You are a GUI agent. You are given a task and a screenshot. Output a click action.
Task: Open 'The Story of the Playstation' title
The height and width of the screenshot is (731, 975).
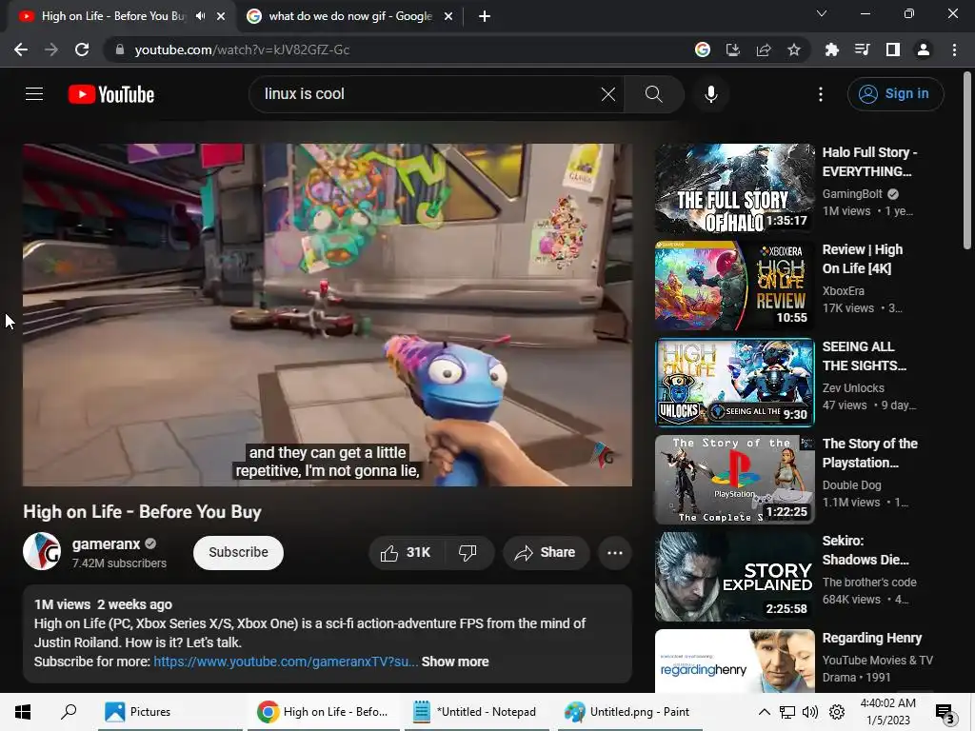click(870, 453)
